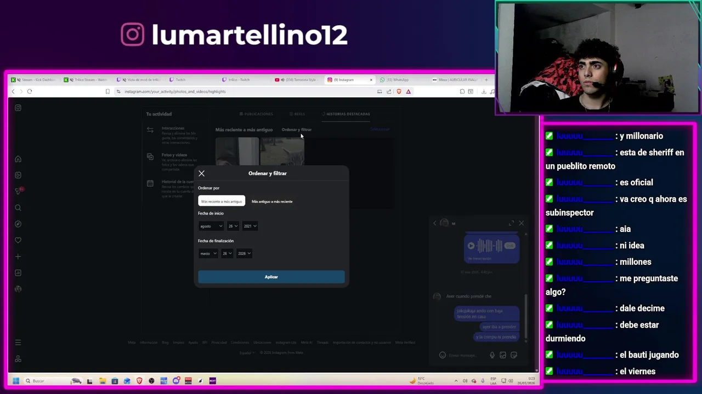Bookmark this page via bookmark icon
Screen dimensions: 702x394
(x=107, y=91)
